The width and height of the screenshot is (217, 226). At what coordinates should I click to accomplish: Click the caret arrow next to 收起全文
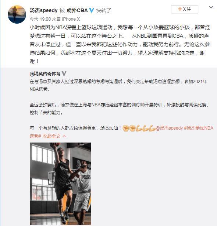[64, 136]
